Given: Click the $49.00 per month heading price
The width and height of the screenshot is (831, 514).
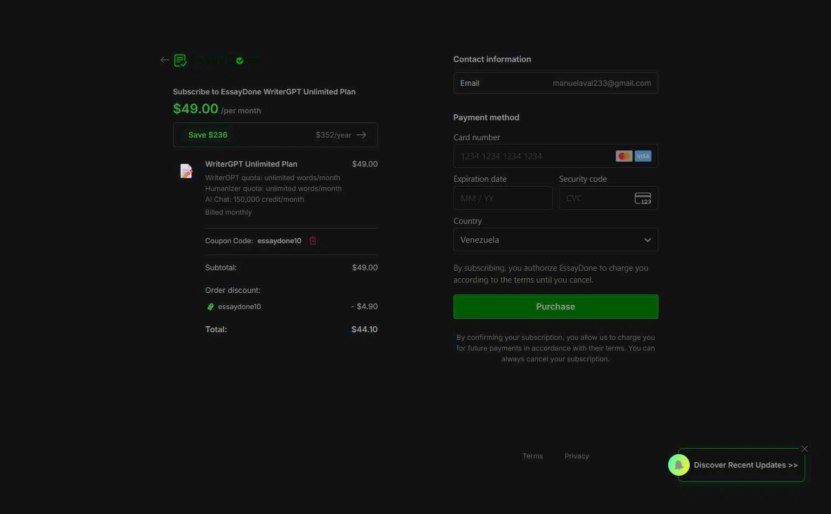Looking at the screenshot, I should pos(195,109).
